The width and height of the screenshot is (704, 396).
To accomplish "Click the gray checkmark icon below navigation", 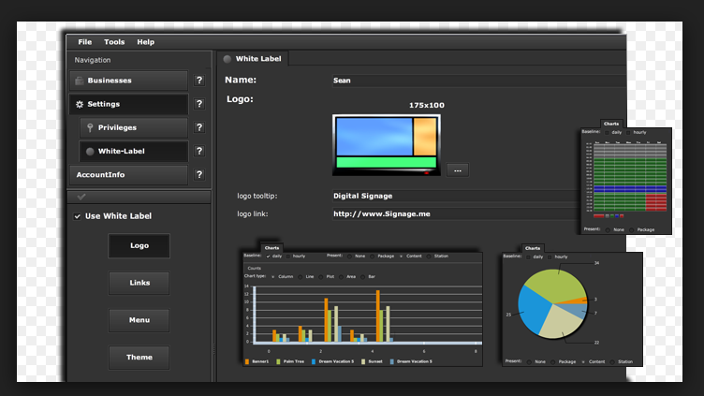I will click(x=81, y=197).
